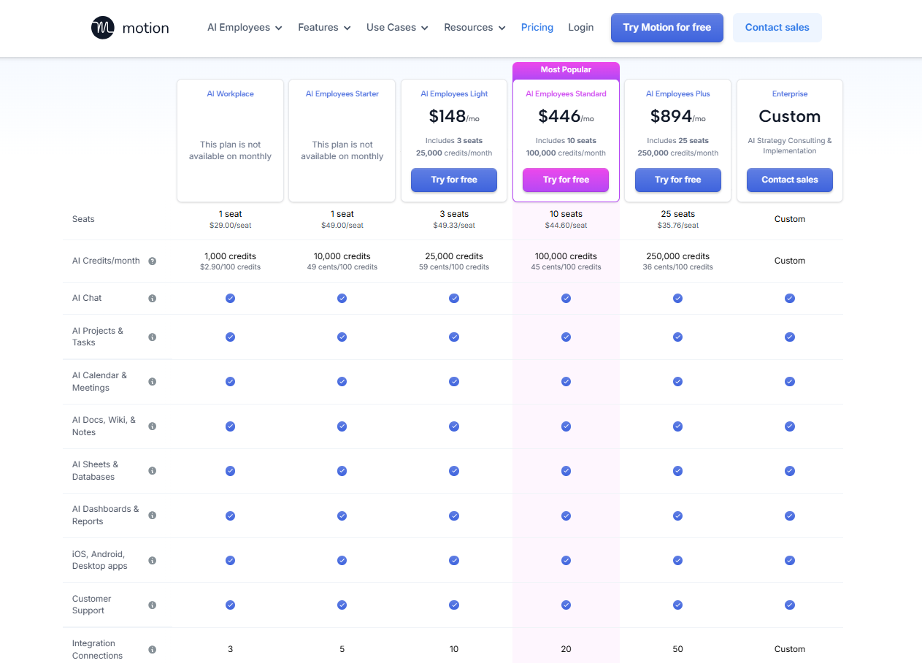This screenshot has height=663, width=922.
Task: Click Try for free under AI Employees Light
Action: [x=454, y=180]
